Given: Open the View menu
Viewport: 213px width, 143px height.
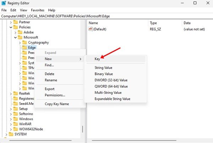Looking at the screenshot, I should pos(23,10).
